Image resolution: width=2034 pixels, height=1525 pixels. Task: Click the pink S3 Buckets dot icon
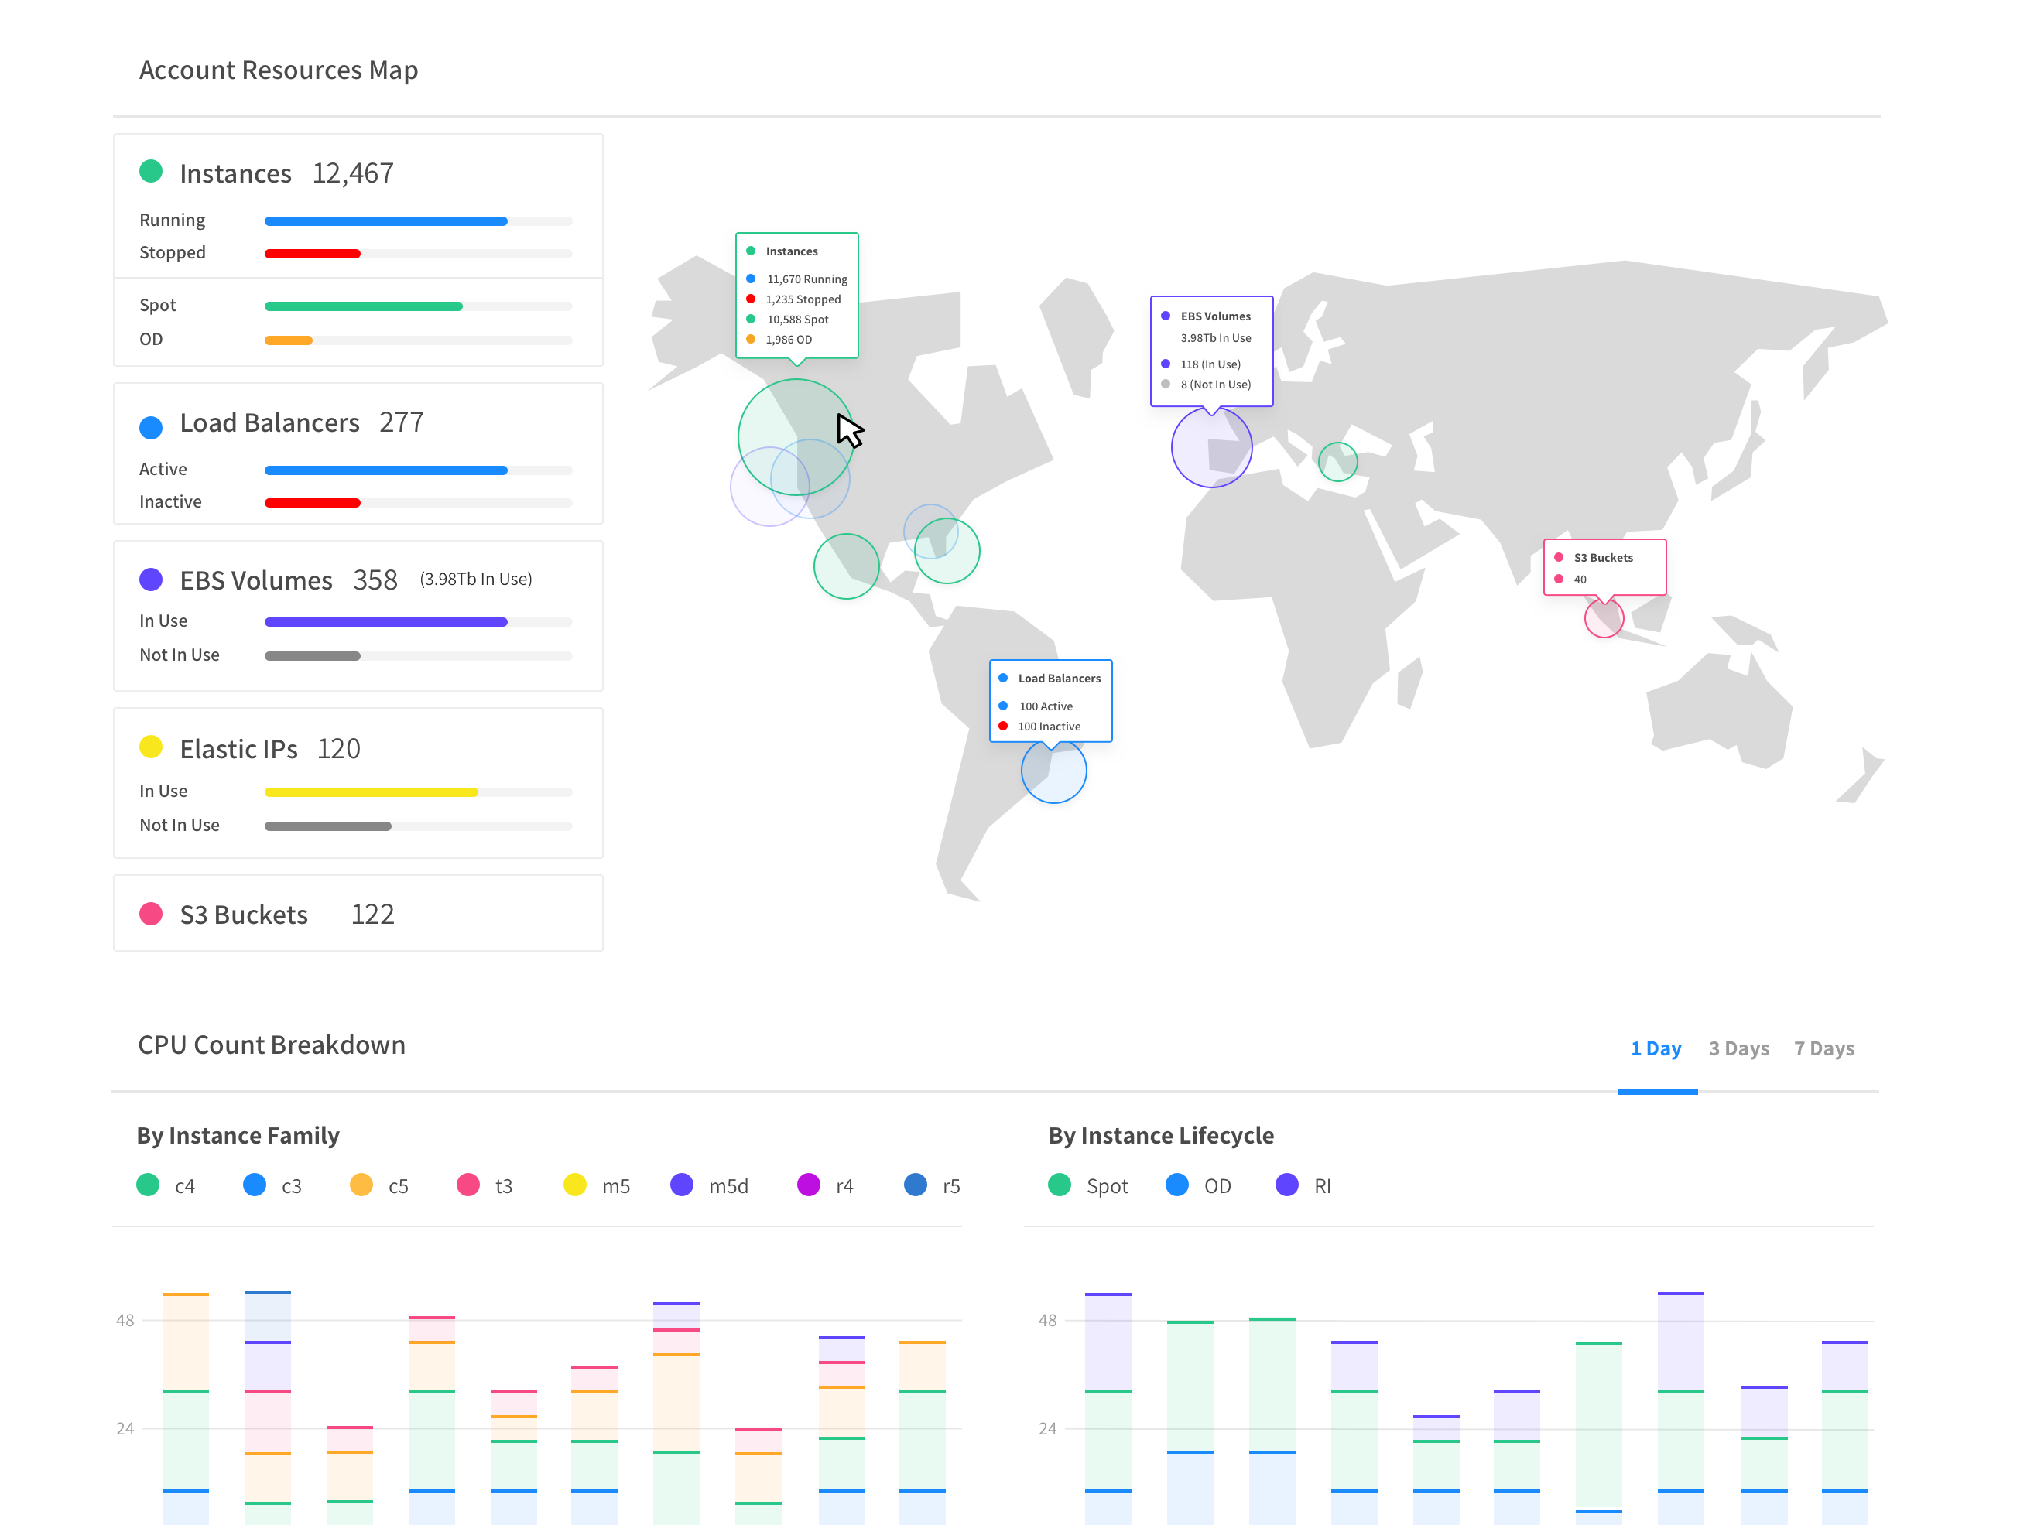(x=152, y=914)
